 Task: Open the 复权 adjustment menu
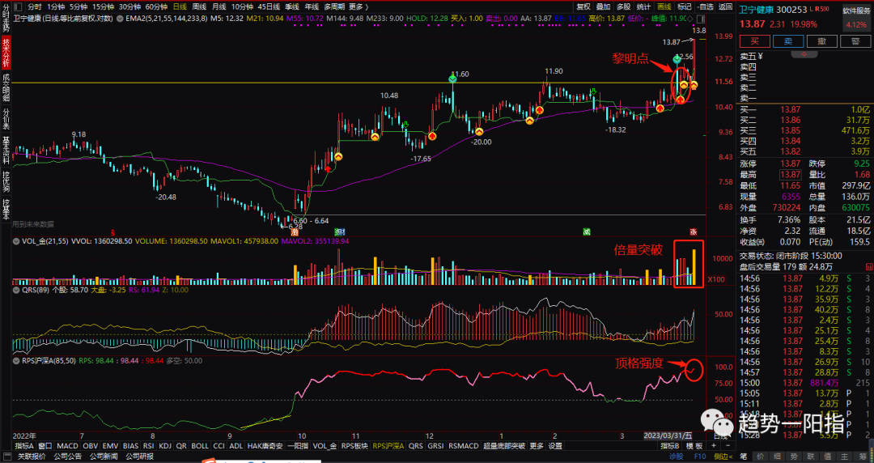pyautogui.click(x=583, y=6)
